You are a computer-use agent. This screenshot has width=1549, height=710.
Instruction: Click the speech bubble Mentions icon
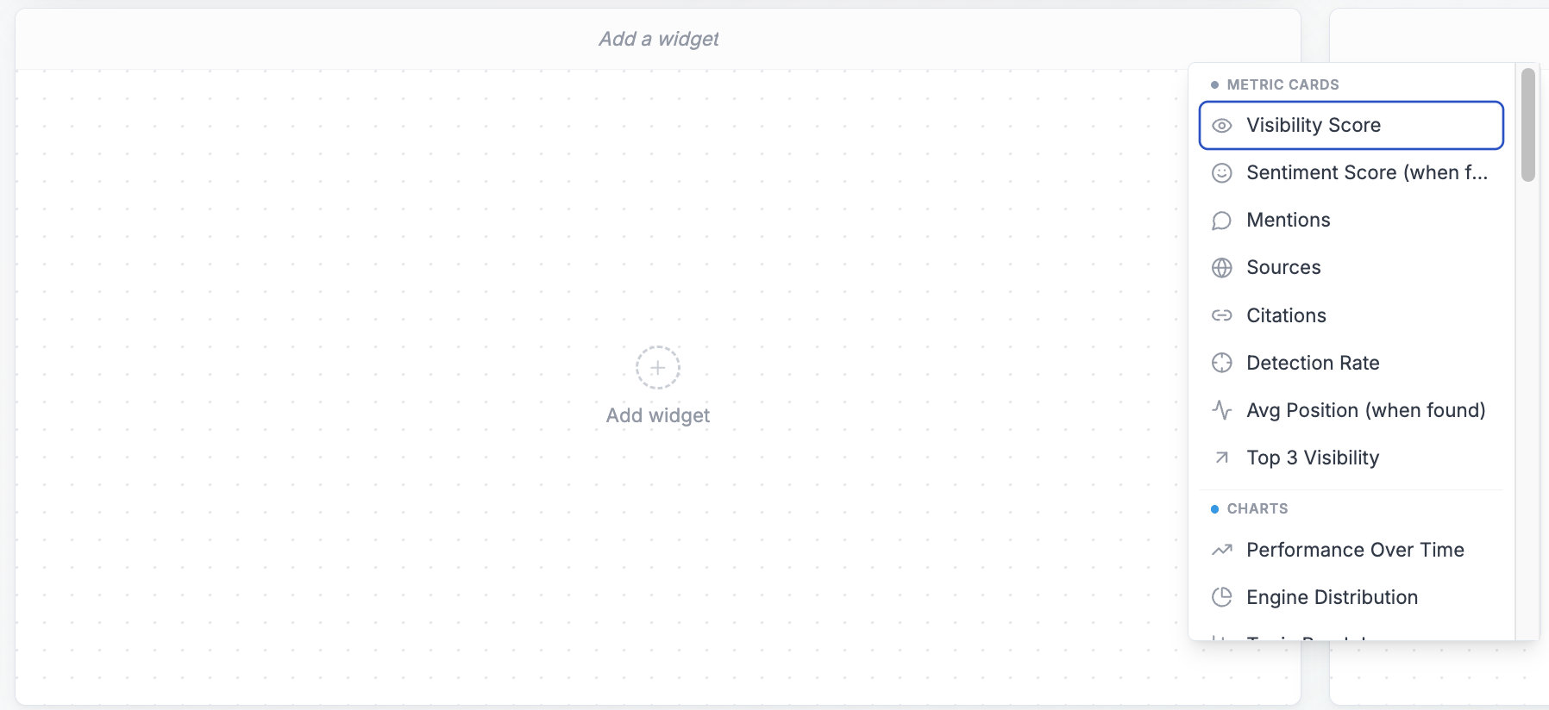[x=1221, y=221]
